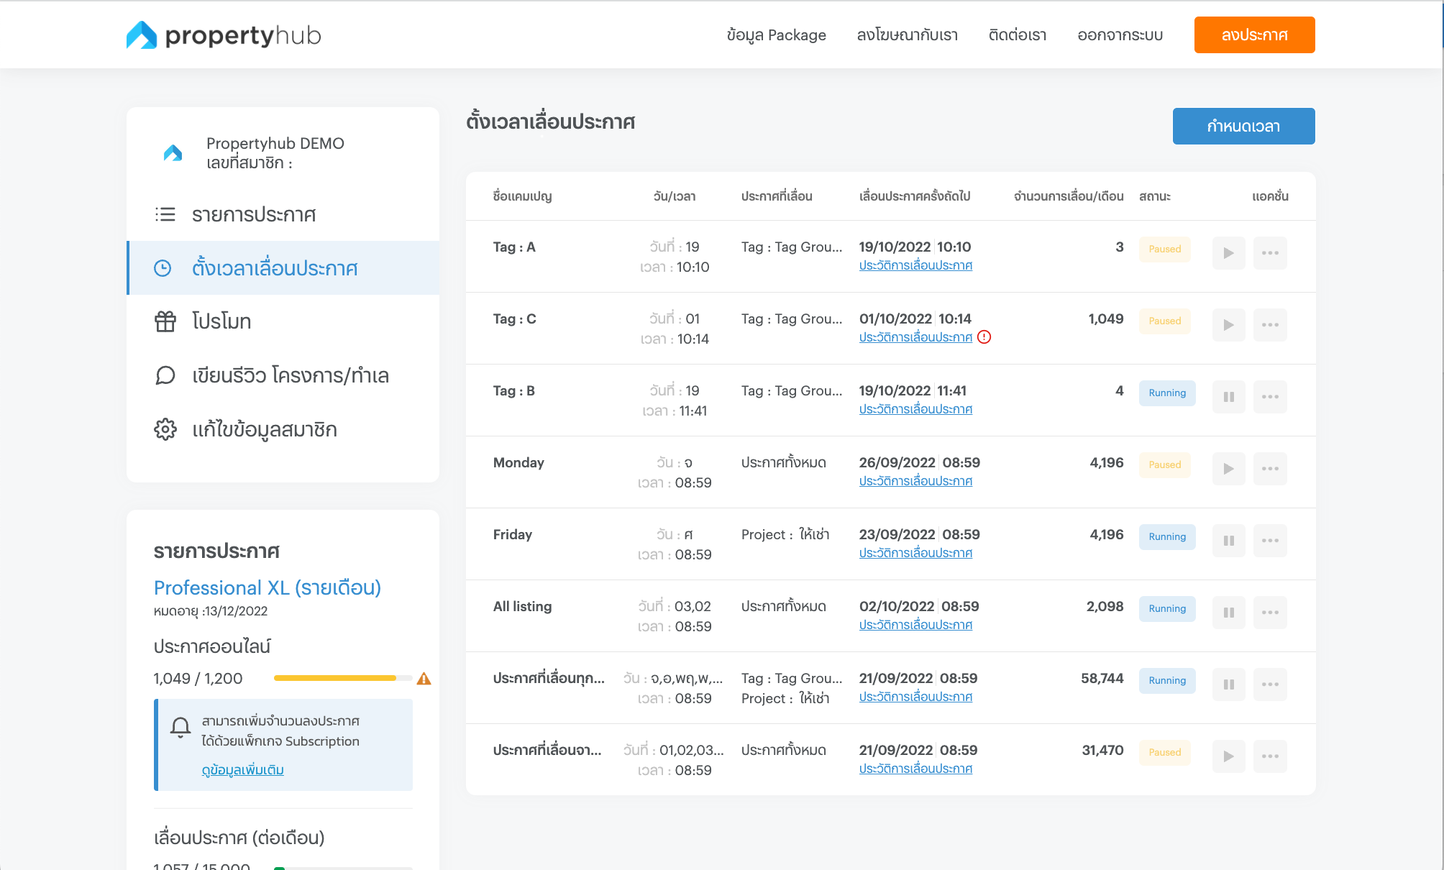
Task: Click the propertyhub logo in header
Action: [224, 35]
